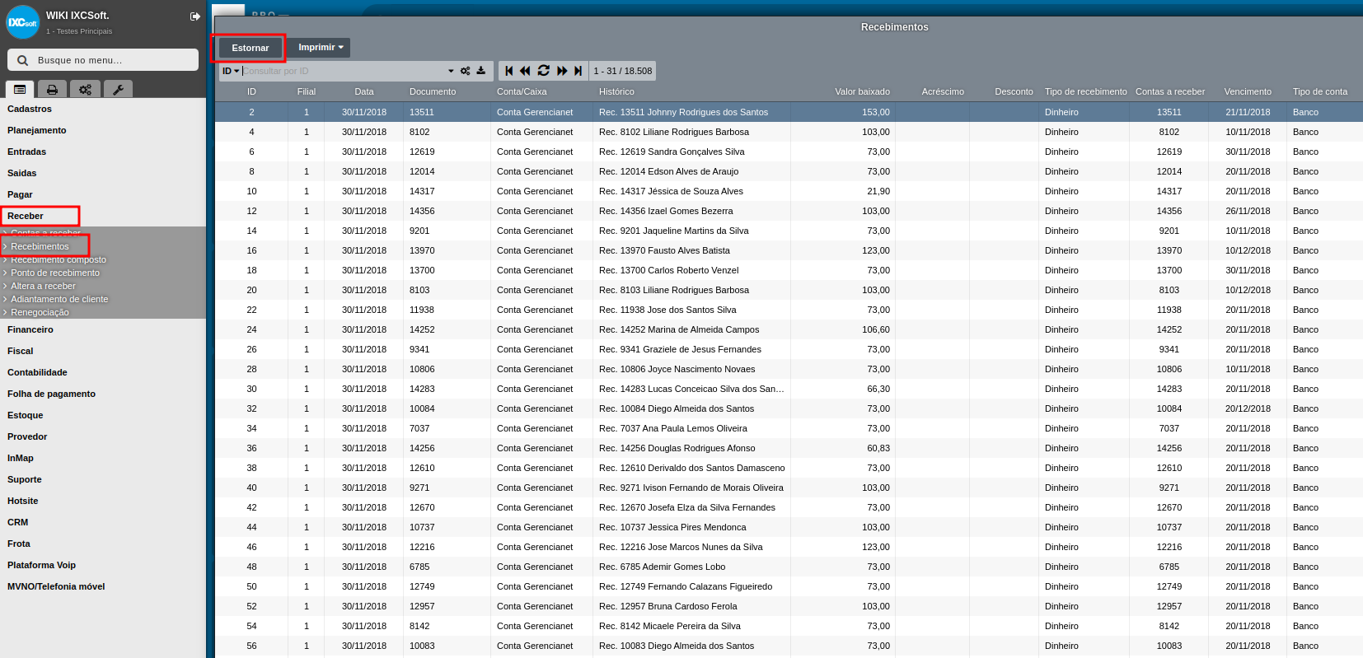Sort by the Valor baixado column header
This screenshot has height=658, width=1363.
tap(862, 91)
